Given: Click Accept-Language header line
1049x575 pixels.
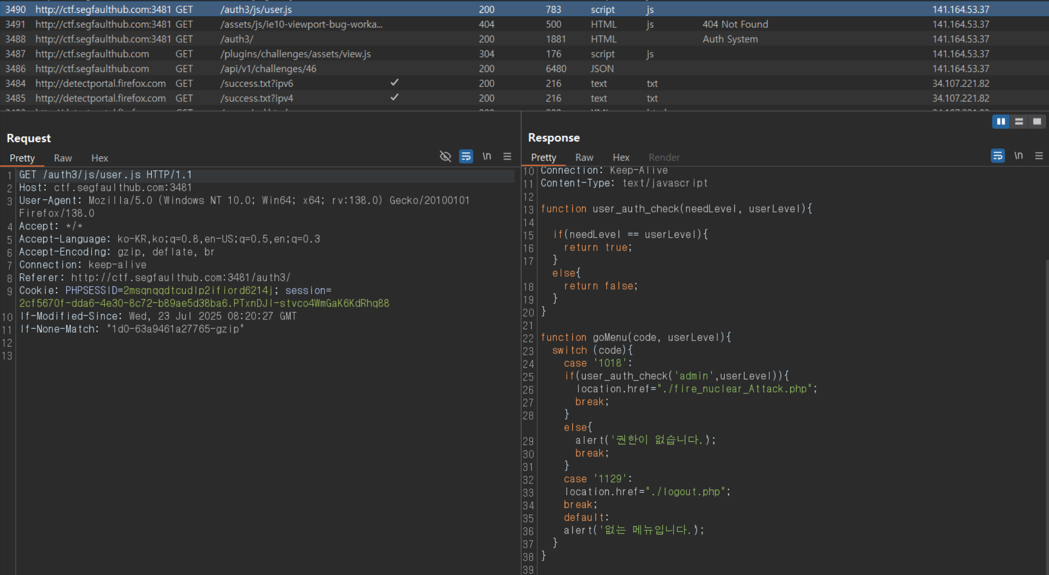Looking at the screenshot, I should tap(170, 239).
